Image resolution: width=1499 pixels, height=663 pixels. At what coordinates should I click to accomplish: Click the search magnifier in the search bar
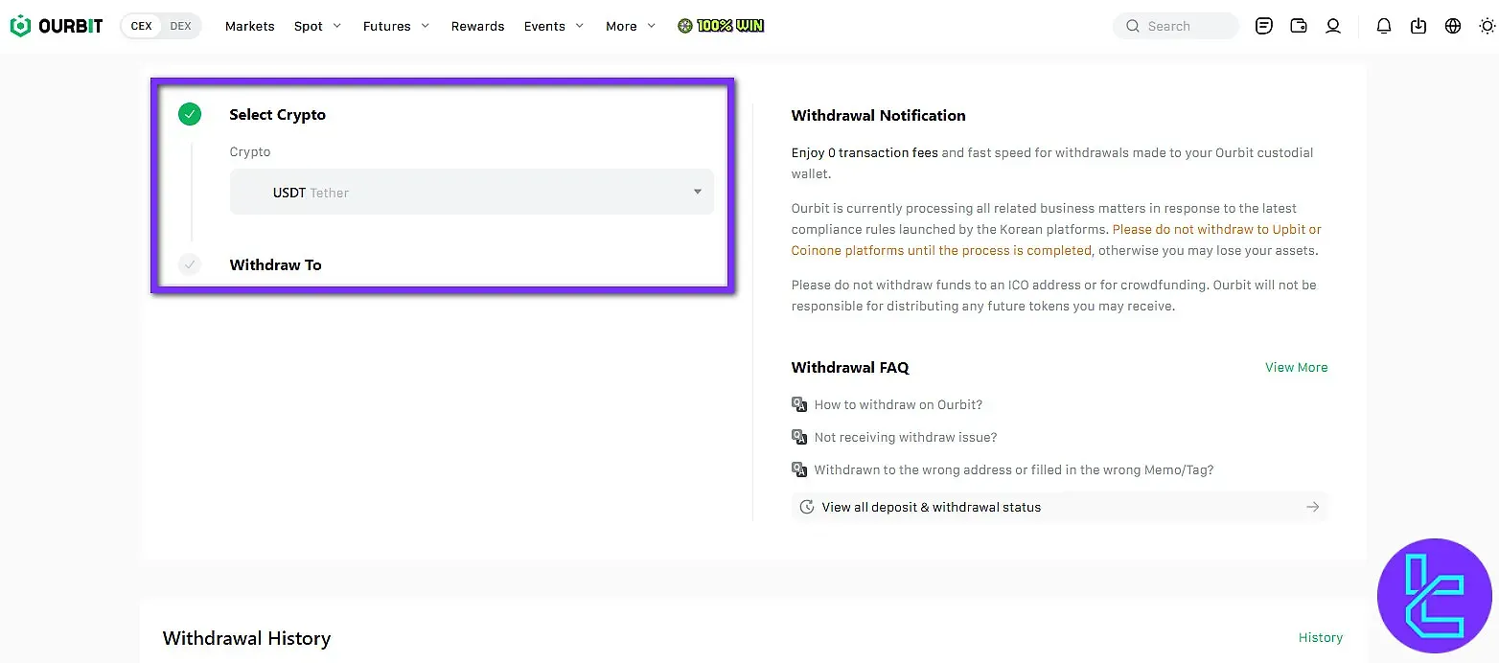click(1132, 26)
